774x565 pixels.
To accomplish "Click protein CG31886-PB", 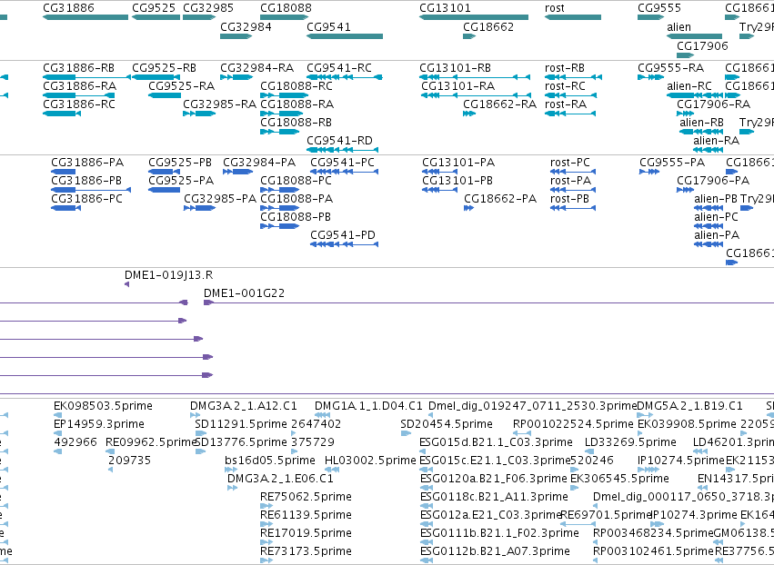I will 91,190.
